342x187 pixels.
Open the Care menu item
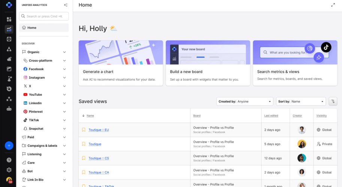(x=44, y=163)
